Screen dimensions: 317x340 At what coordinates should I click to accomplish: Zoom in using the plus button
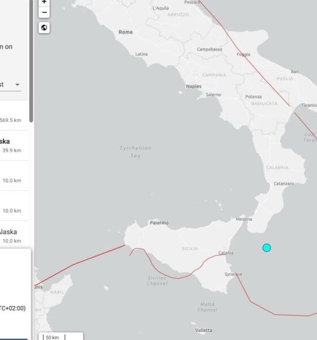coord(44,2)
